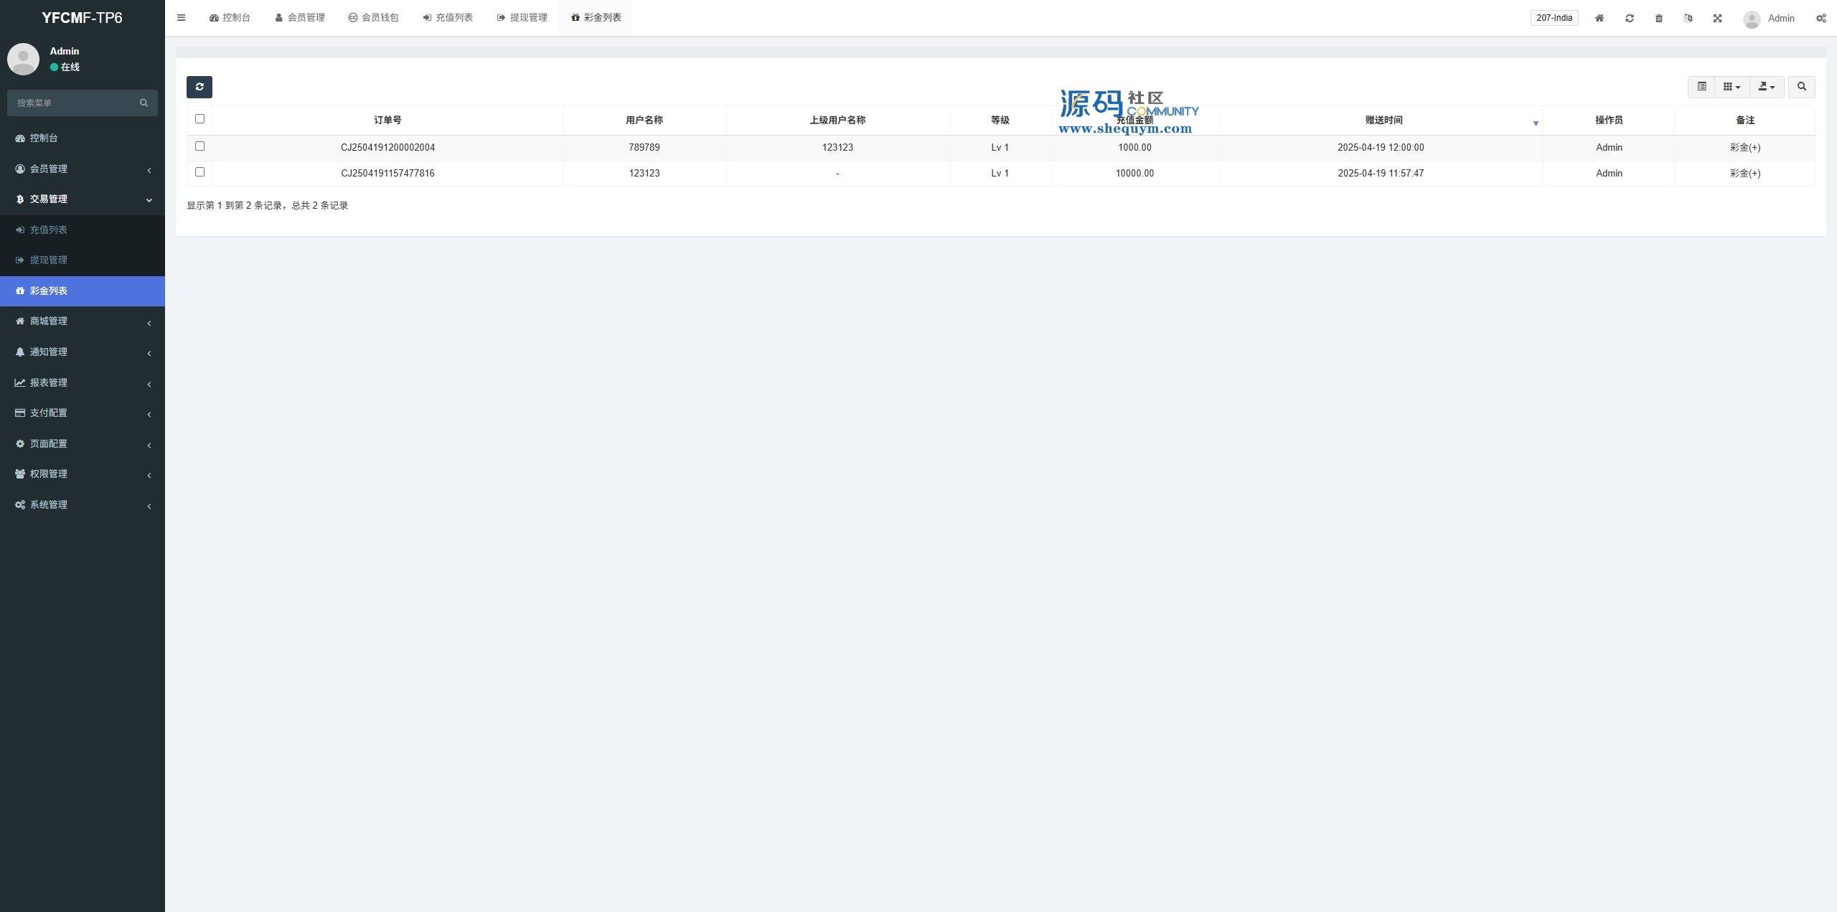
Task: Check the select-all checkbox in table header
Action: coord(199,119)
